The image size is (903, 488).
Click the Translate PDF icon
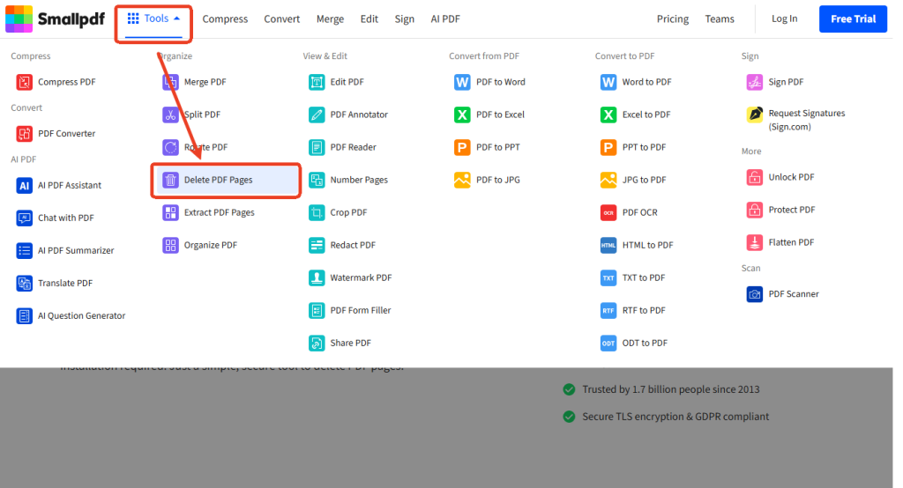click(24, 283)
